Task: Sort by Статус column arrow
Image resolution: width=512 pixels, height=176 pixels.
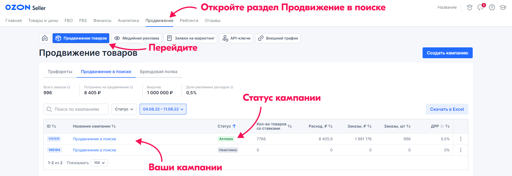Action: [234, 126]
